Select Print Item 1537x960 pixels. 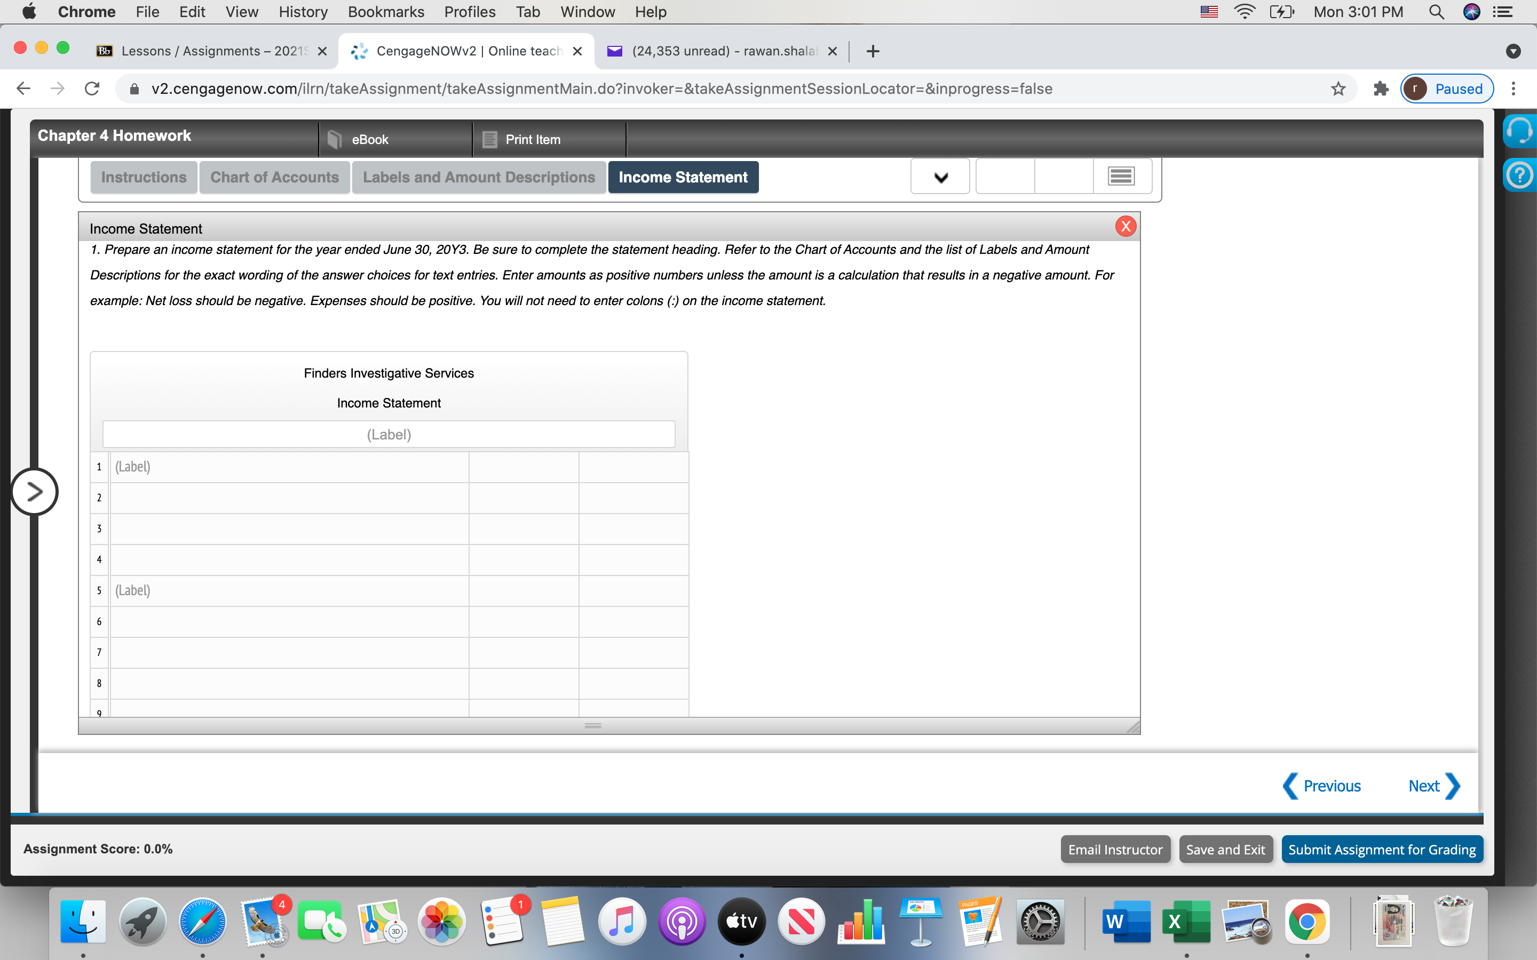[532, 139]
